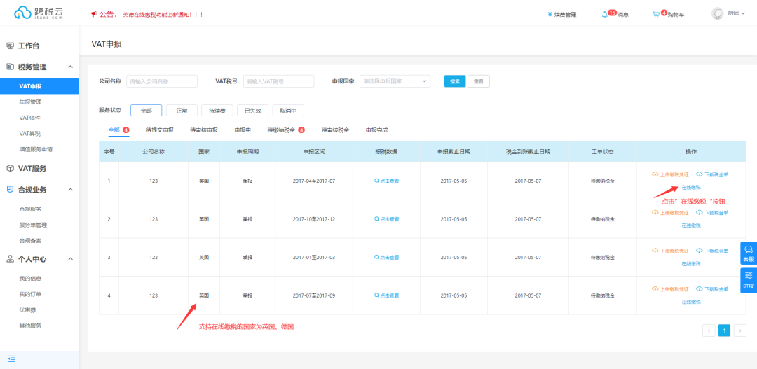This screenshot has height=369, width=757.
Task: Select page 1 in pagination
Action: point(724,330)
